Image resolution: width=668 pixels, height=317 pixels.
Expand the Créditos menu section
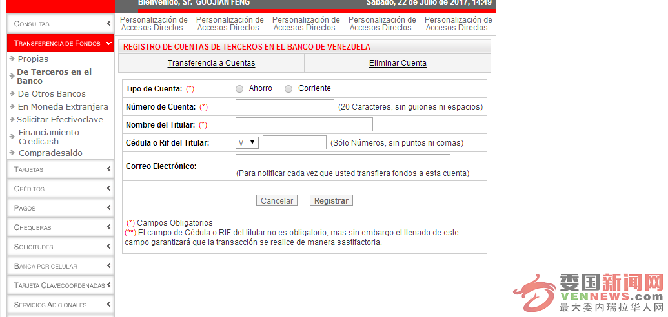pyautogui.click(x=61, y=189)
